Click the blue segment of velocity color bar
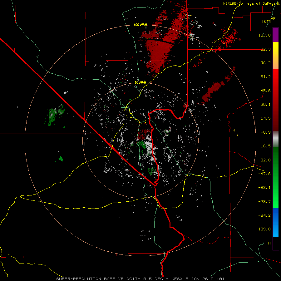Screen dimensions: 281x281 point(276,223)
